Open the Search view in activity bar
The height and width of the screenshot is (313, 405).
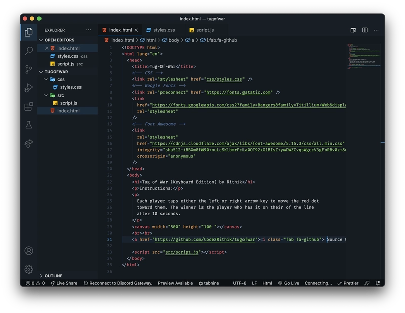point(29,51)
